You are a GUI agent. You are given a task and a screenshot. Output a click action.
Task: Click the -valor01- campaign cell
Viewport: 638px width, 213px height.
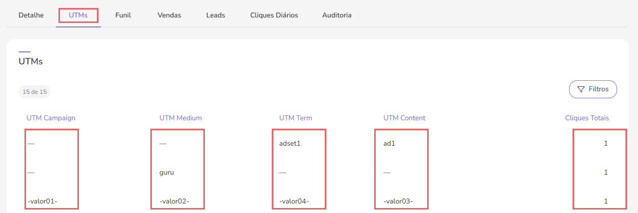pos(42,201)
